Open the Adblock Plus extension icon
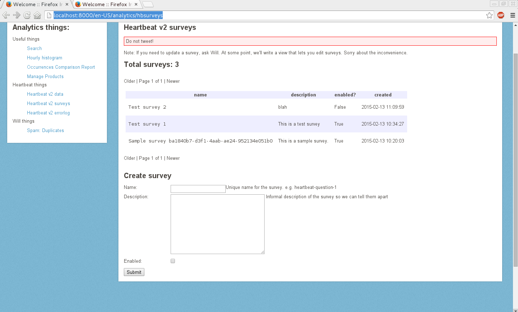The width and height of the screenshot is (518, 312). [501, 15]
